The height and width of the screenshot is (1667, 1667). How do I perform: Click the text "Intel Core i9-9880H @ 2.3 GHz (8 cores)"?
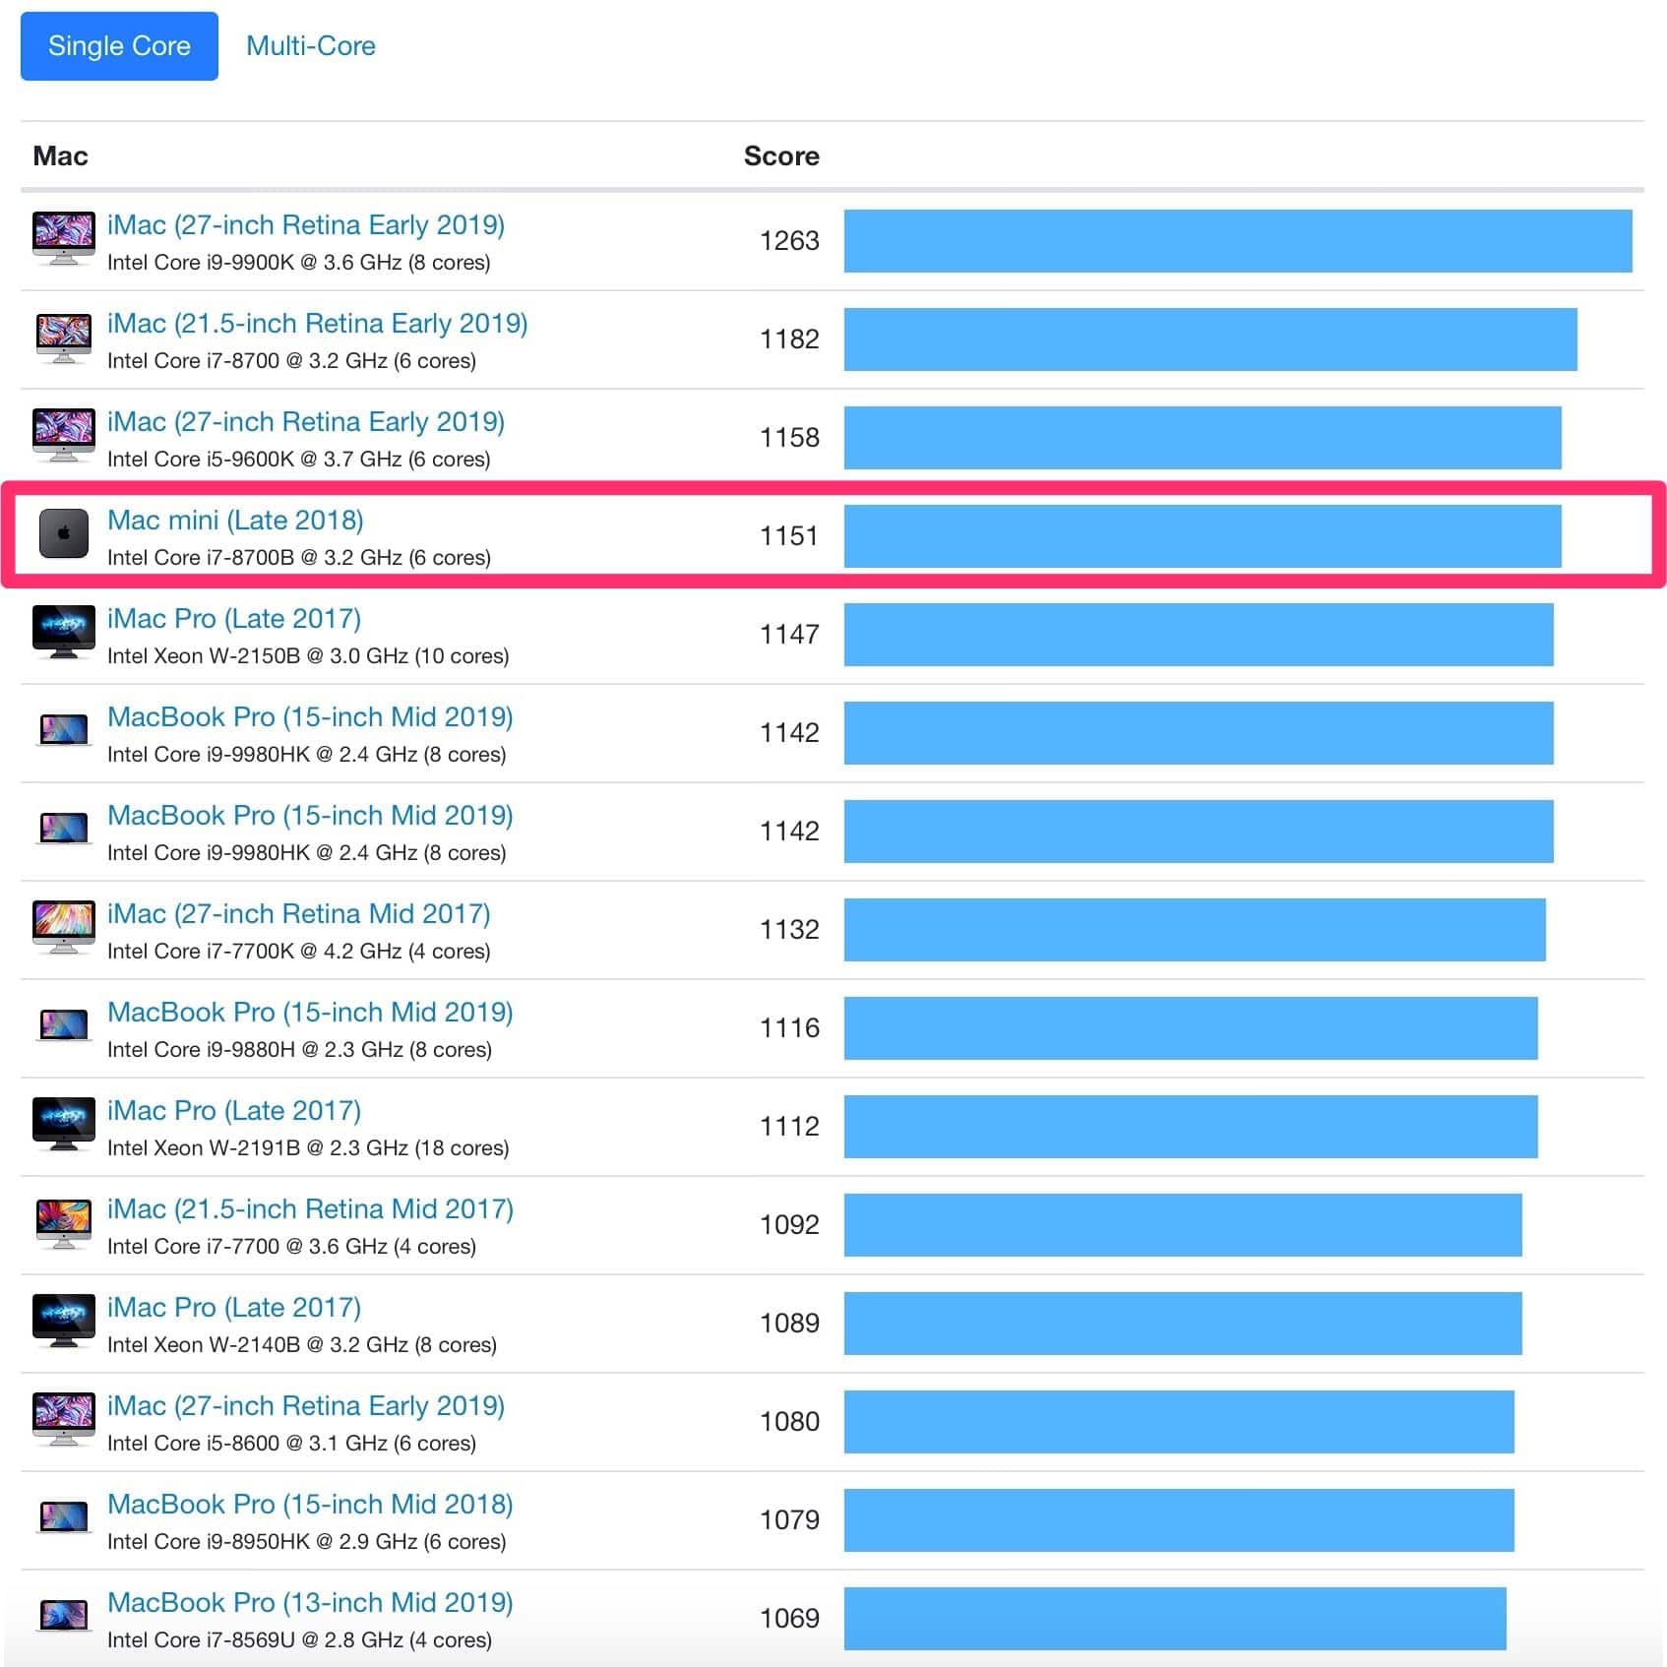(299, 1050)
